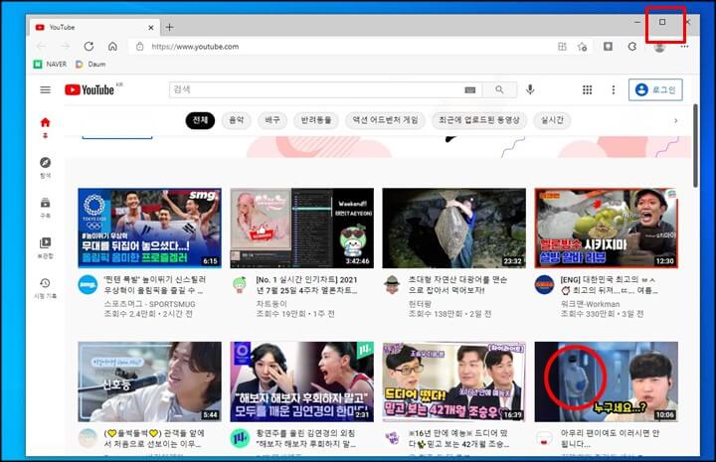Click the browser forward arrow

[x=65, y=46]
